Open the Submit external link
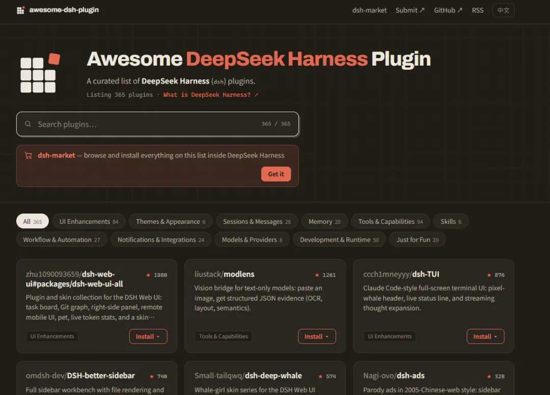Screen dimensions: 550x395 coord(410,10)
